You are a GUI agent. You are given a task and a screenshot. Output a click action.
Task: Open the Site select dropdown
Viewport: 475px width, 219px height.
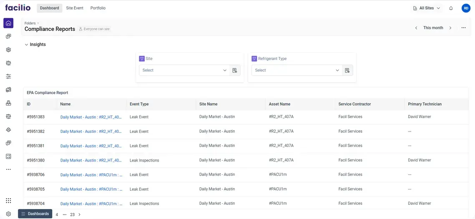tap(184, 70)
